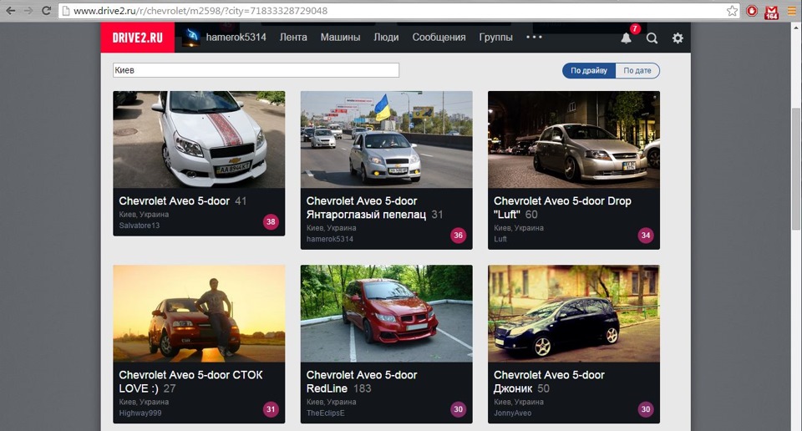This screenshot has height=431, width=802.
Task: Click the 30 drive badge on RedLine card
Action: tap(459, 409)
